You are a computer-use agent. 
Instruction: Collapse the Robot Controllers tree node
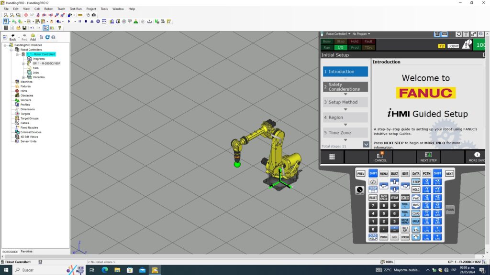[10, 49]
